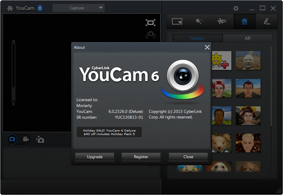283x195 pixels.
Task: Open the Holiday SALE banner
Action: (109, 132)
